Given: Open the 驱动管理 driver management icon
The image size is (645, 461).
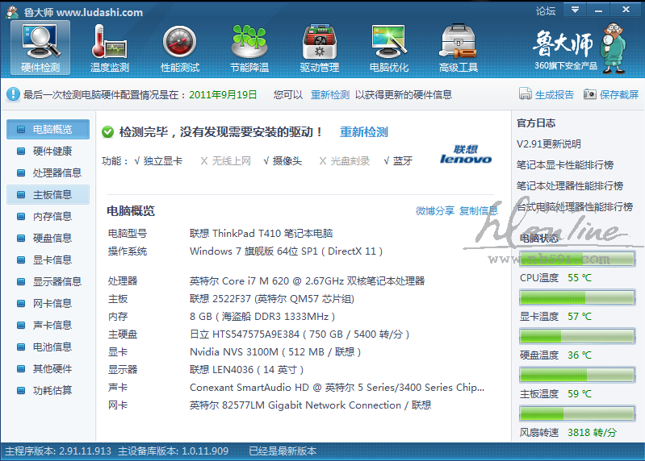Looking at the screenshot, I should 320,47.
